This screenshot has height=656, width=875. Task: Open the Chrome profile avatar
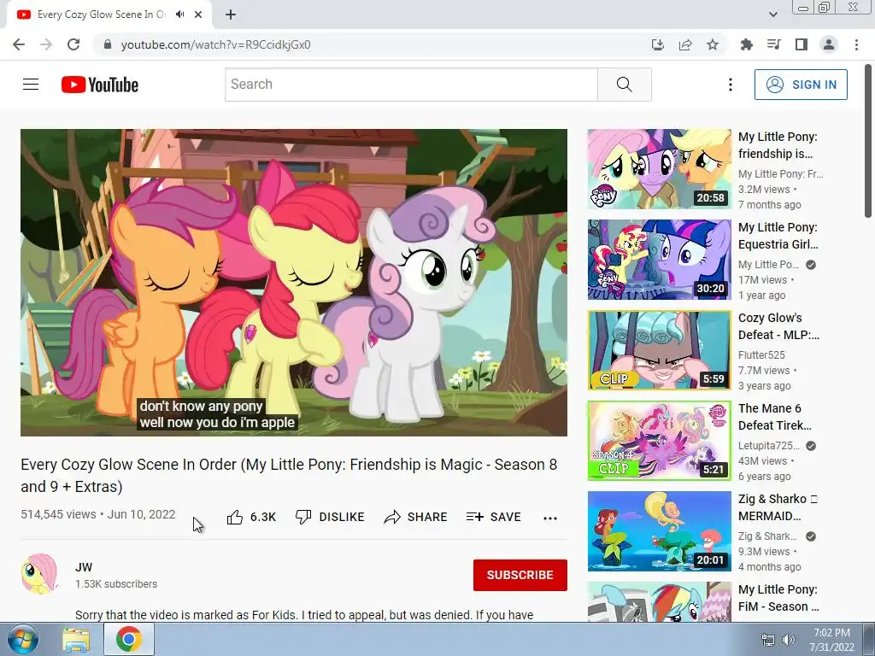click(829, 44)
